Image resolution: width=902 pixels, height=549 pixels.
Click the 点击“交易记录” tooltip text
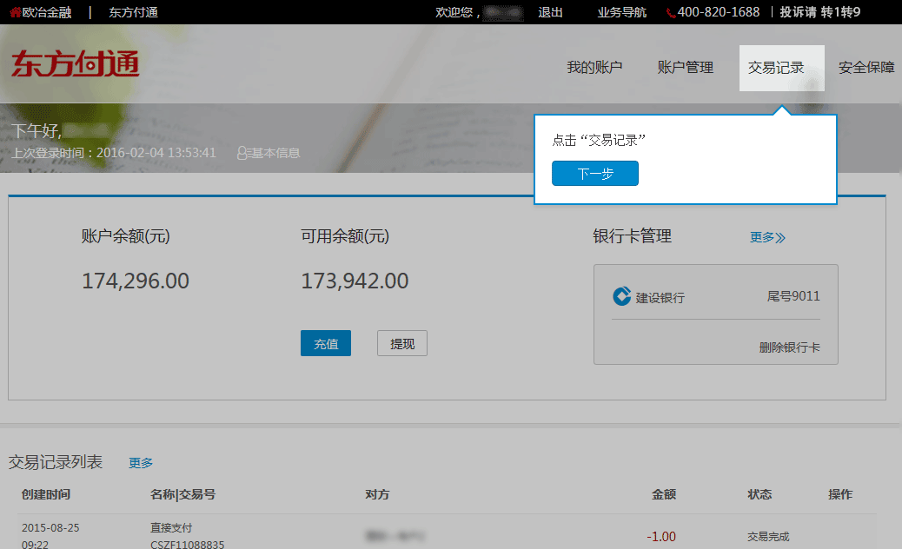pyautogui.click(x=599, y=140)
